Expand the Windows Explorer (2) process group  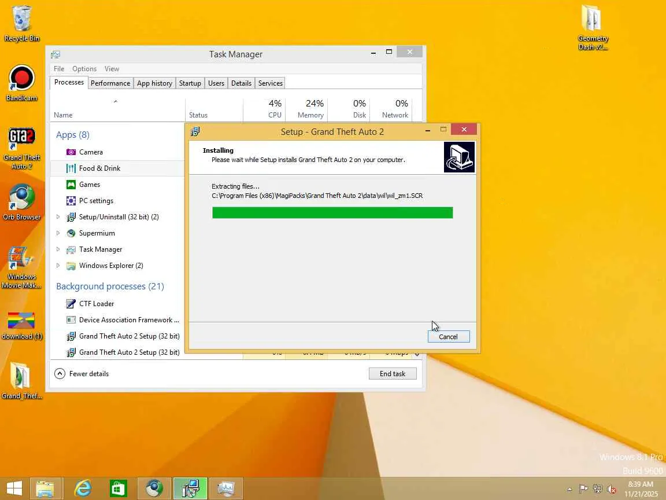point(58,265)
